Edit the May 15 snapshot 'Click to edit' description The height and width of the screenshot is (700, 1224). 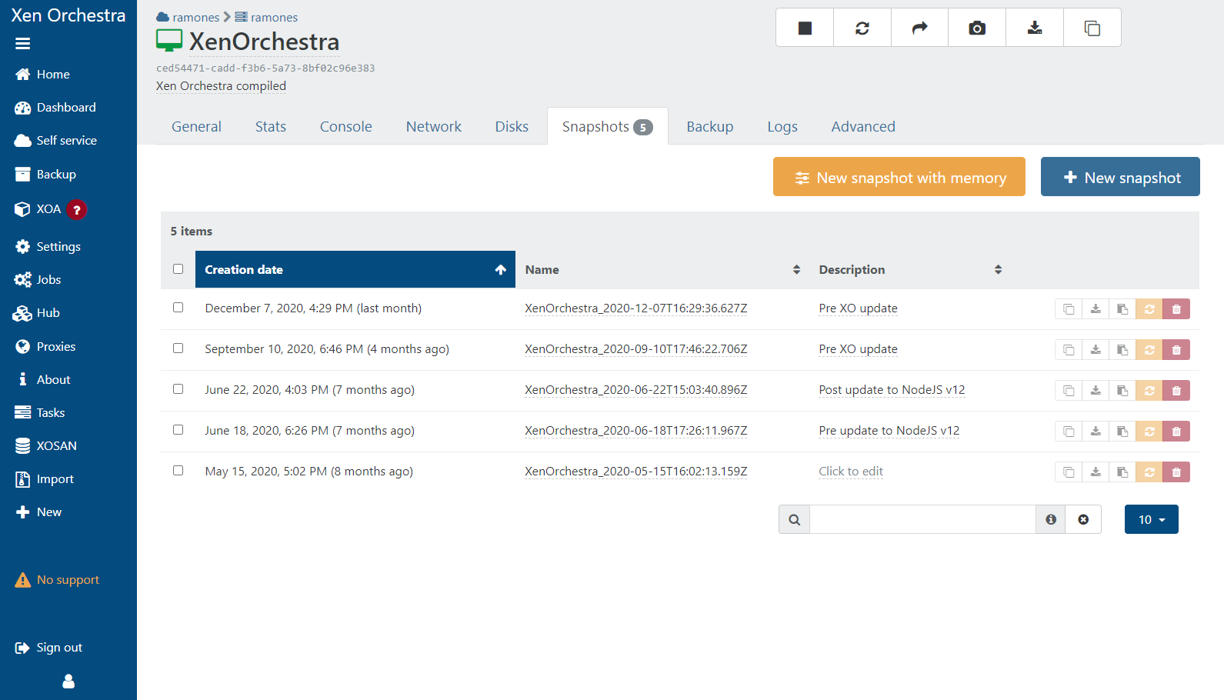coord(851,472)
